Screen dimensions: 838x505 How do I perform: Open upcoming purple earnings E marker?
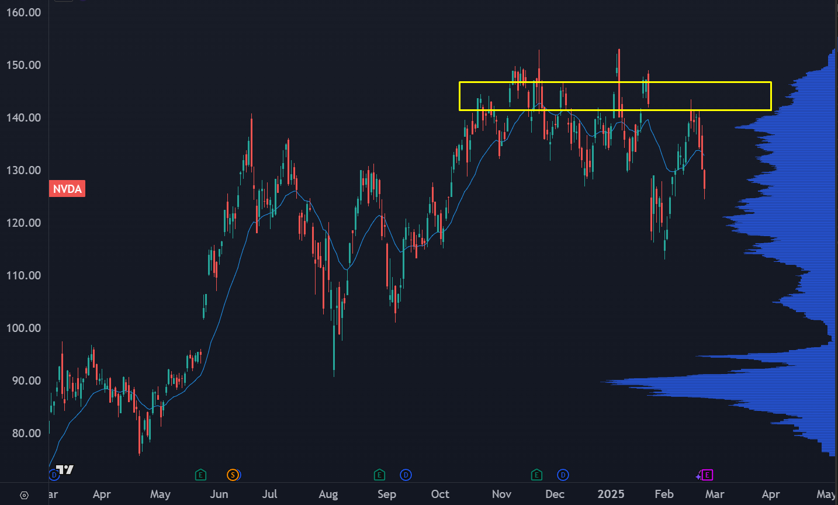708,475
